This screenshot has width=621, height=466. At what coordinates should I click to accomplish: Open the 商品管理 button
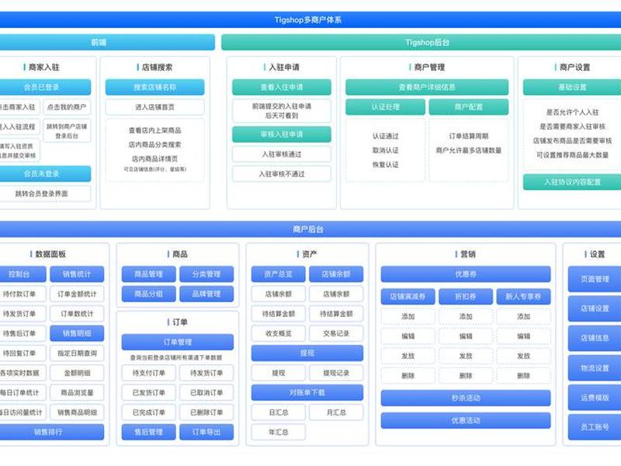[148, 274]
